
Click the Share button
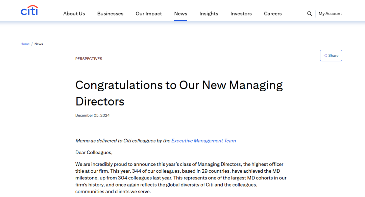point(331,55)
